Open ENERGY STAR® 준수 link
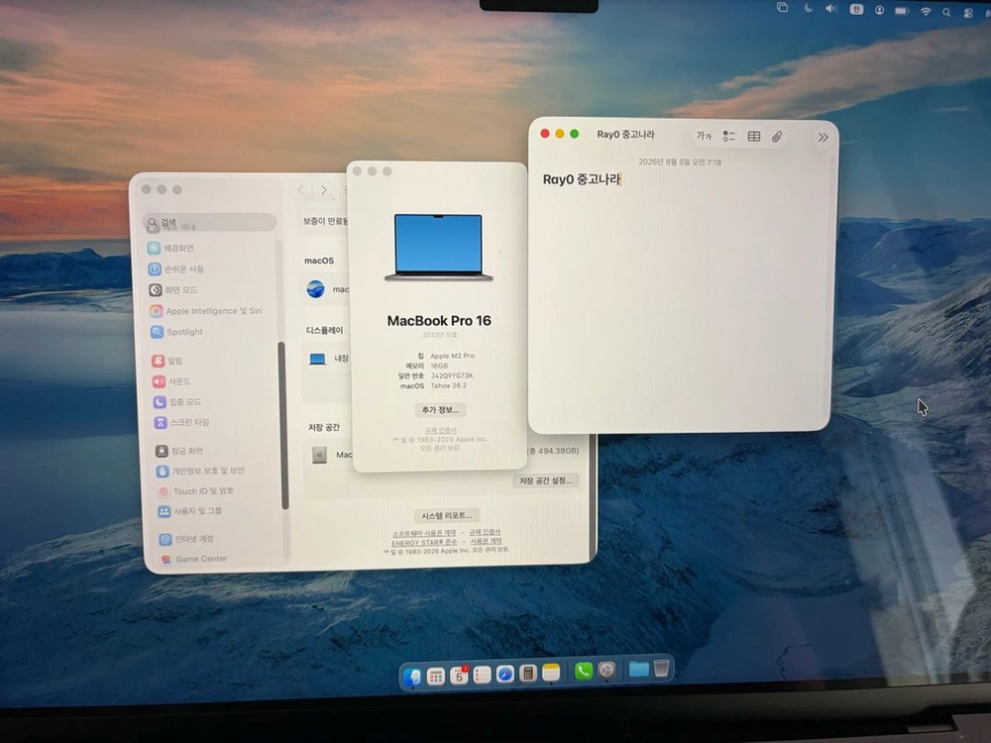This screenshot has height=743, width=991. (x=423, y=542)
